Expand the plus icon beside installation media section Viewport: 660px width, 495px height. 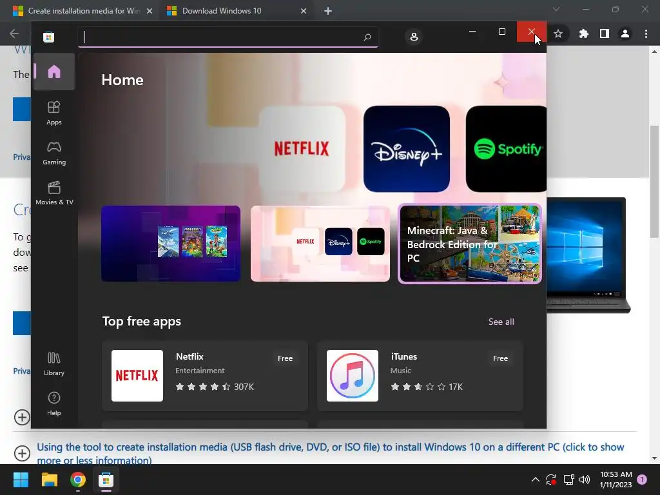click(22, 453)
